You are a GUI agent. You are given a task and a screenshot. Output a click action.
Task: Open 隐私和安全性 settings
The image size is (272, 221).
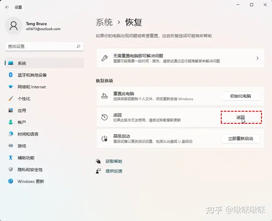pos(44,169)
